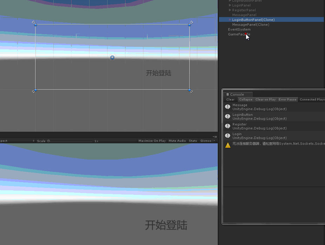Select LoginButtonPanel(Clone) in hierarchy

click(x=253, y=20)
